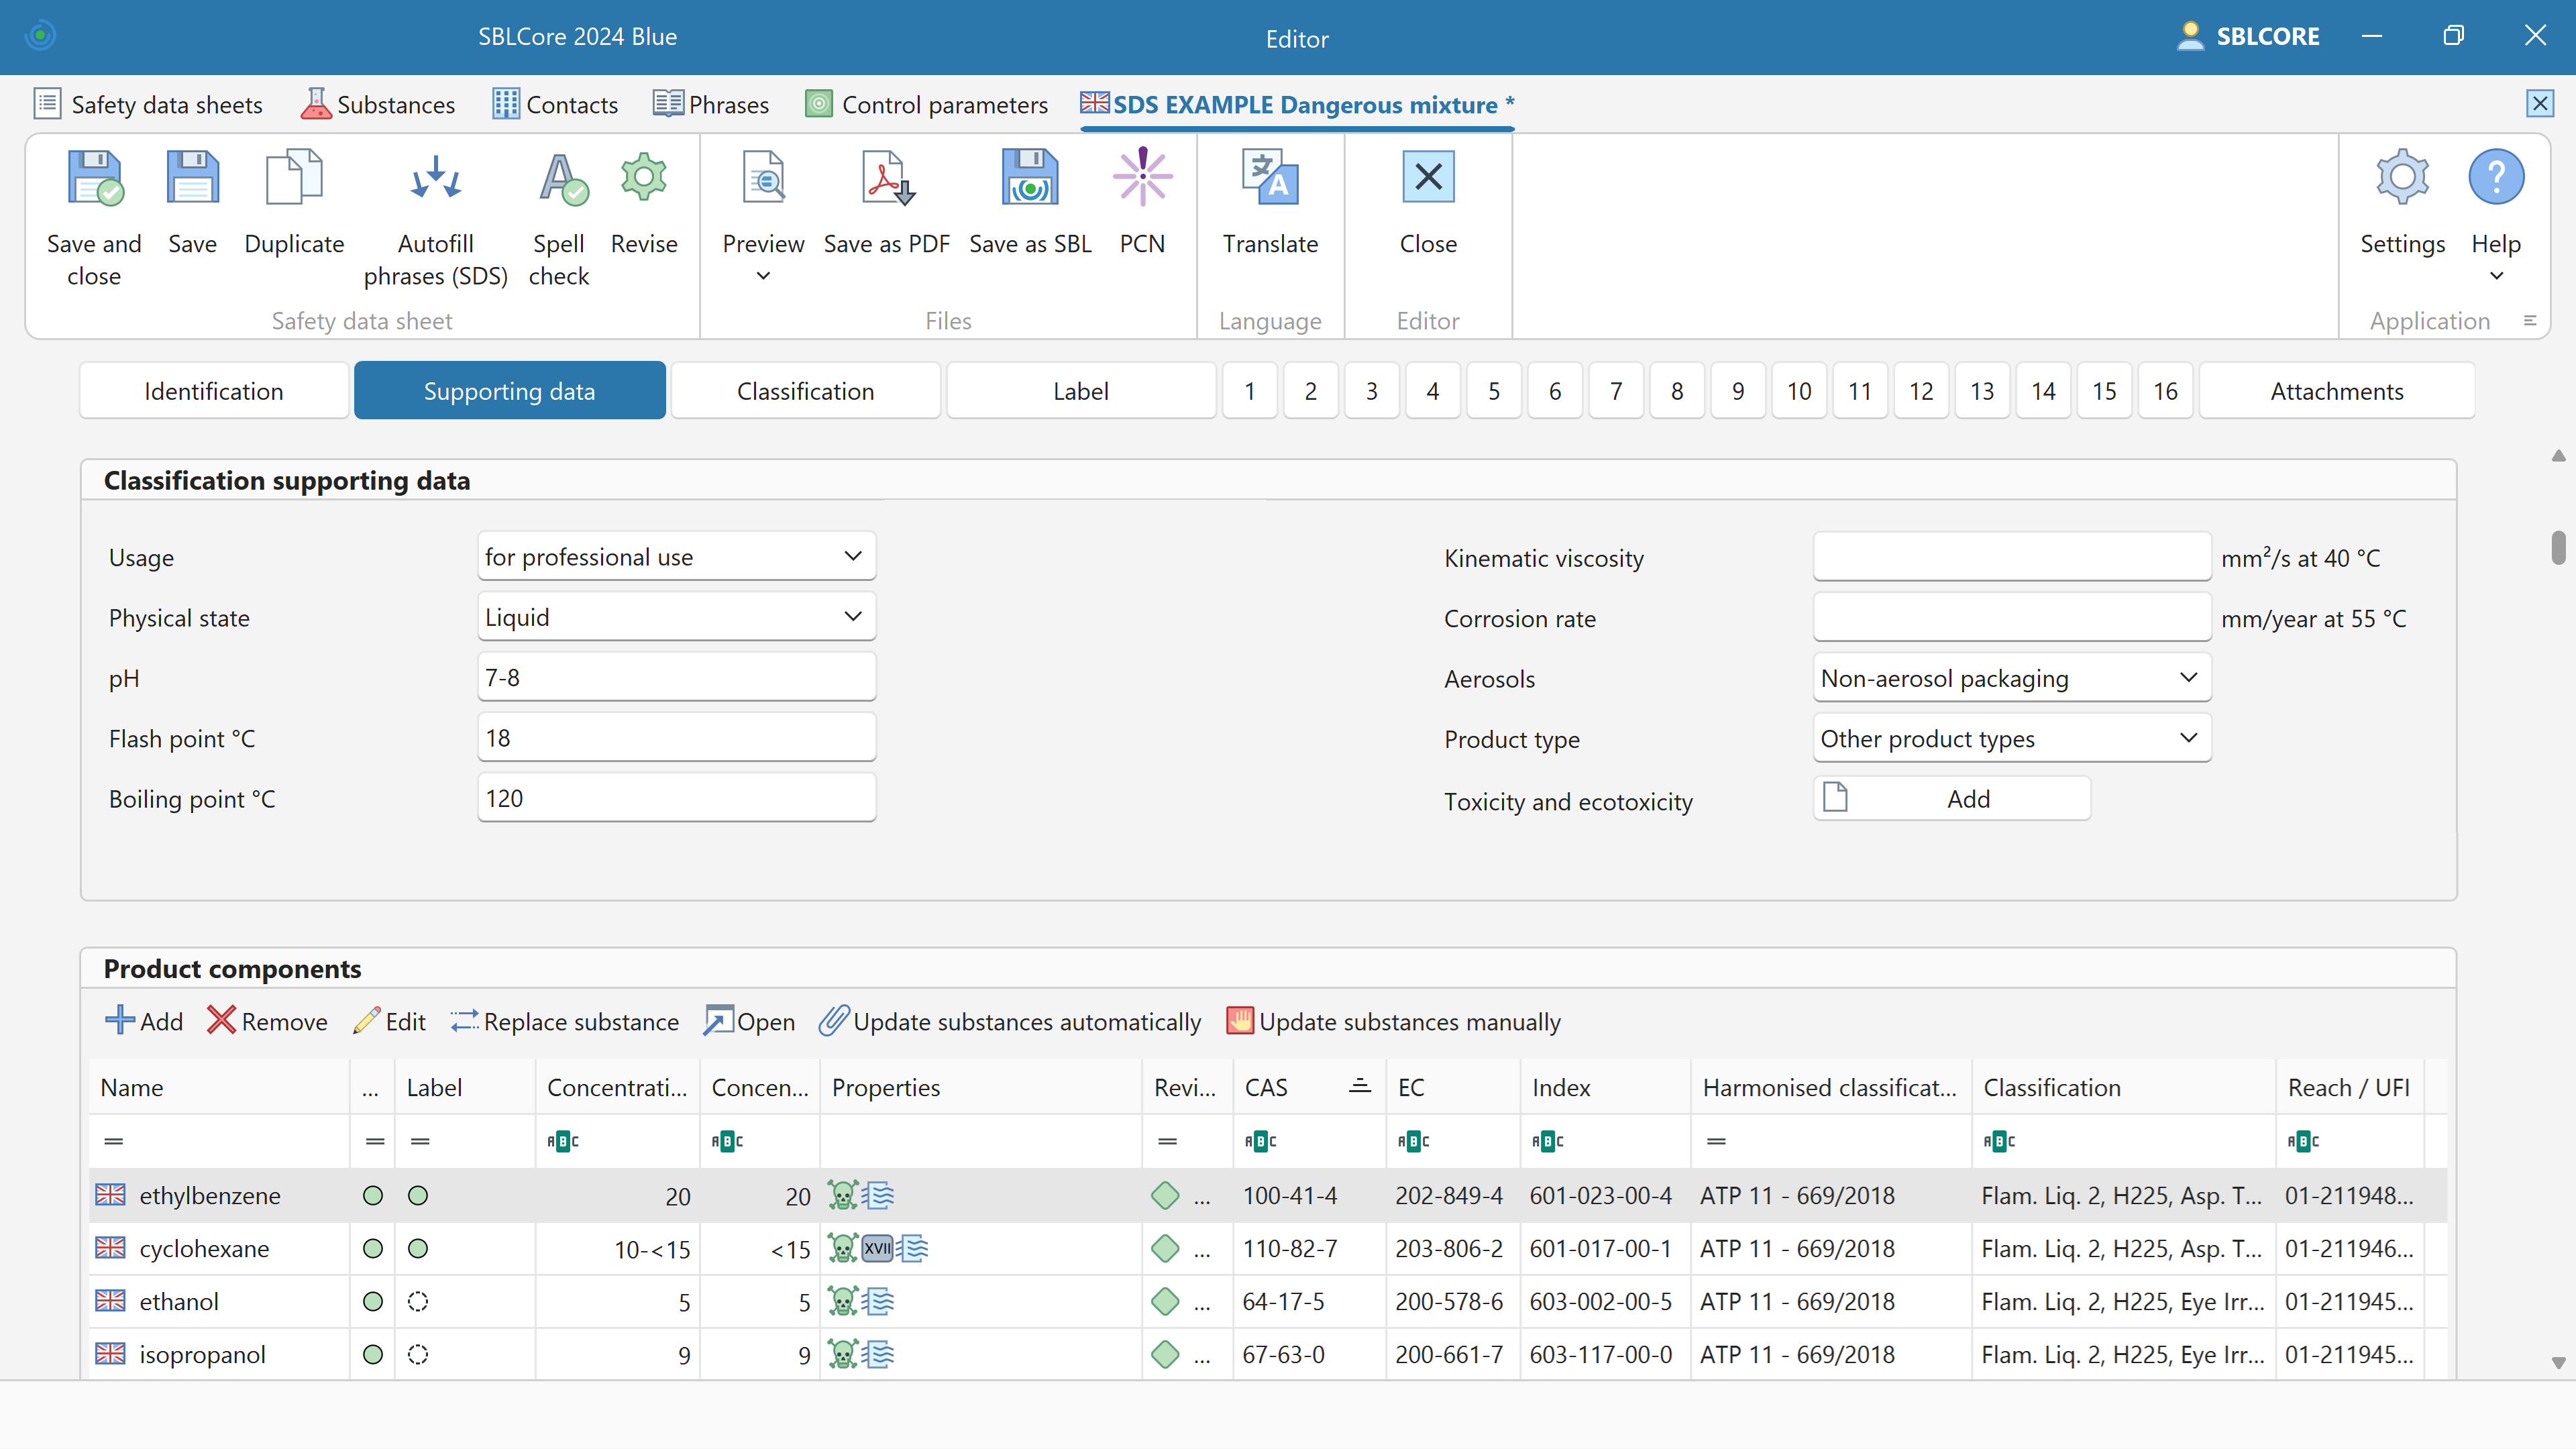This screenshot has width=2576, height=1449.
Task: Toggle ethanol's dashed Label circle
Action: [418, 1302]
